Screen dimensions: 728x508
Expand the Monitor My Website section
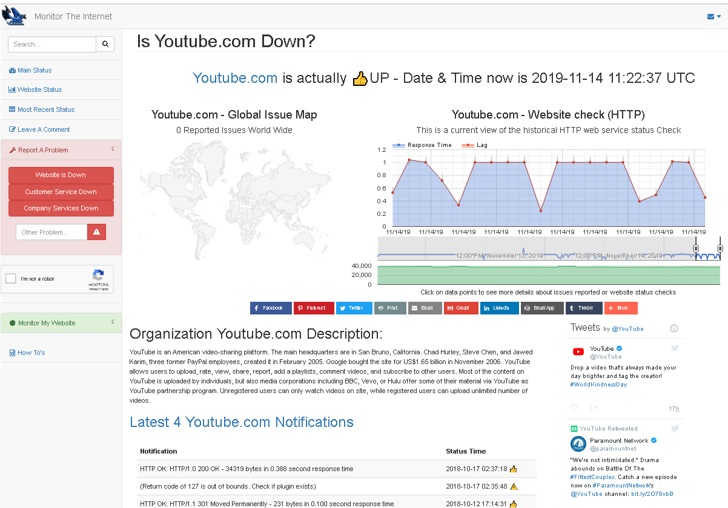pos(113,322)
